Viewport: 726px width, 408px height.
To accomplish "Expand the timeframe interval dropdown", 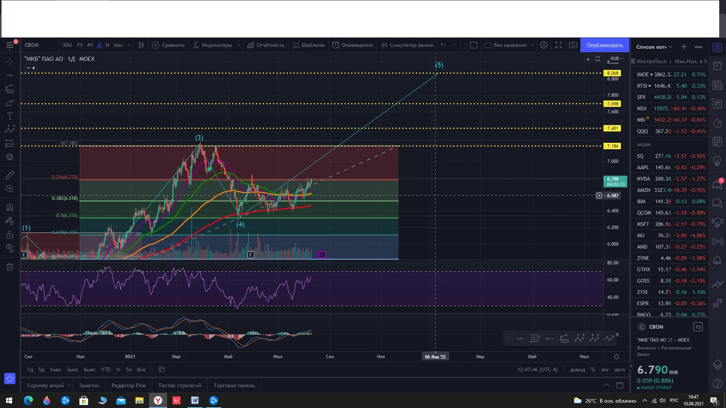I will click(x=130, y=45).
